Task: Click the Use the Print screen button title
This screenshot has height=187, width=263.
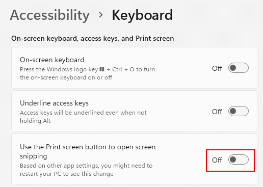Action: 88,151
